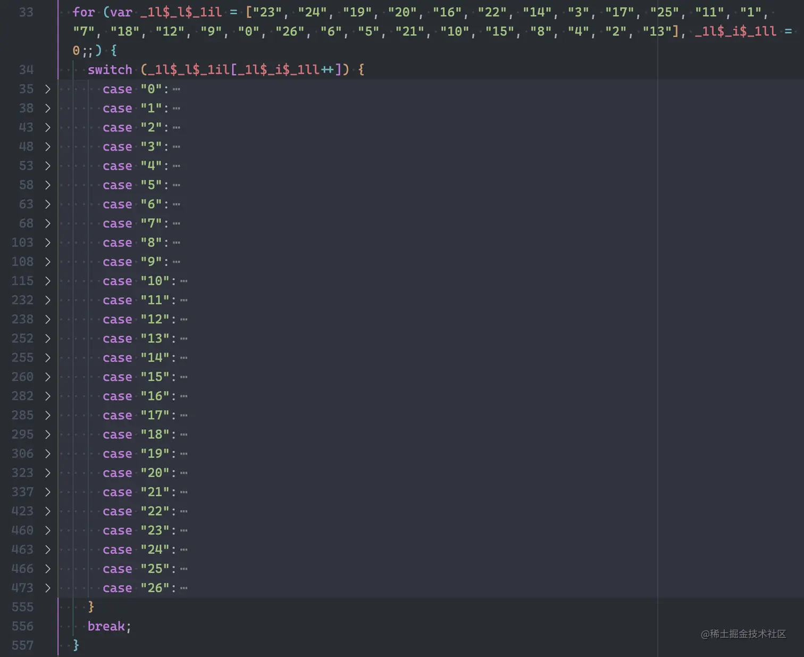Expand folded case "12" at line 238
The height and width of the screenshot is (657, 804).
click(47, 319)
